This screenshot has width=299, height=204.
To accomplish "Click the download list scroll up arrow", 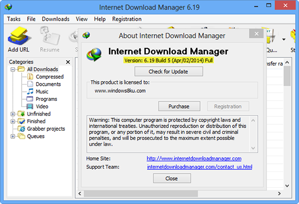I will click(x=287, y=62).
